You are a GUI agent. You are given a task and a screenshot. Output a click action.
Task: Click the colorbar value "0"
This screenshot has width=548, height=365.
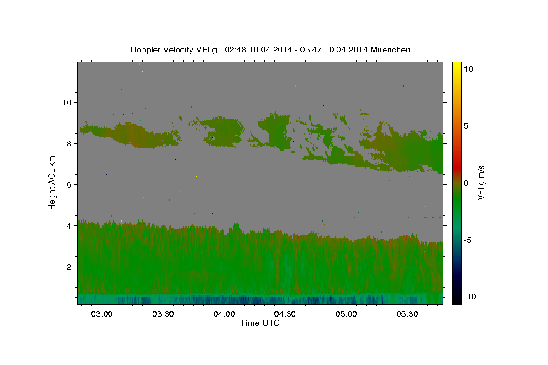pyautogui.click(x=466, y=183)
